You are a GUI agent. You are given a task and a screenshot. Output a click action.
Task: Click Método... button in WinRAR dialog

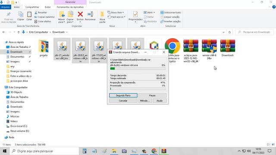pyautogui.click(x=145, y=101)
